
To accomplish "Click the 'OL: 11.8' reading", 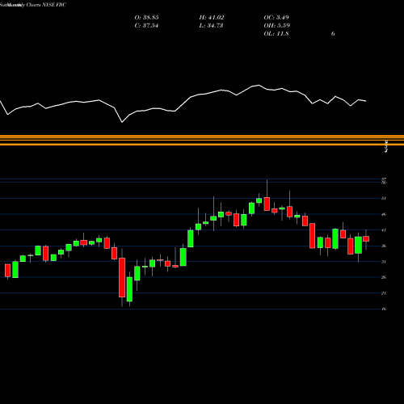I will coord(276,34).
